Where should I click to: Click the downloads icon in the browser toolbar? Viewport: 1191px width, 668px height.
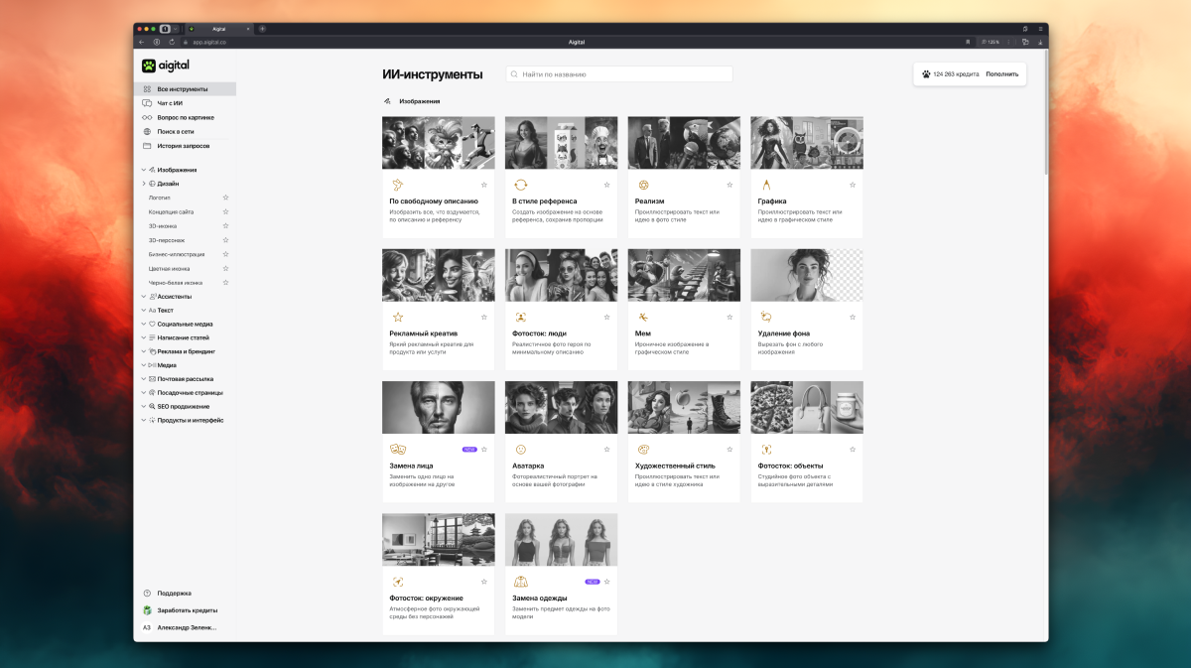tap(1039, 42)
